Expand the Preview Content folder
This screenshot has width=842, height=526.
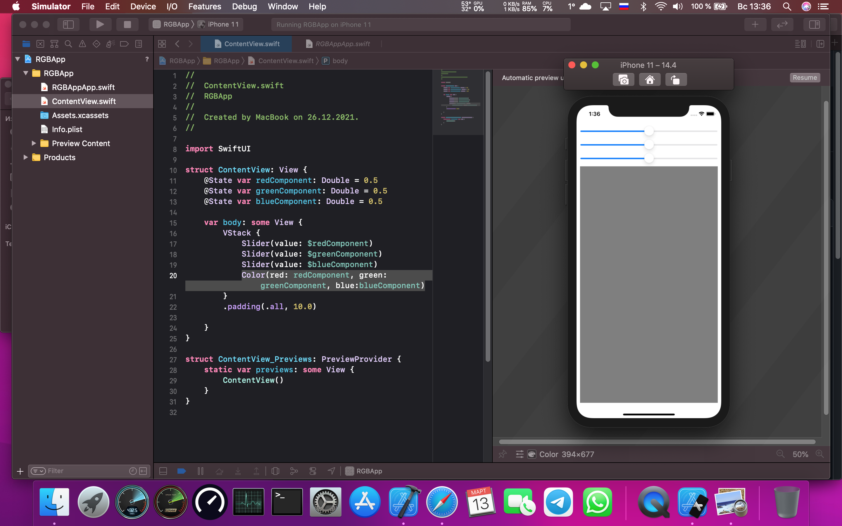pyautogui.click(x=34, y=143)
